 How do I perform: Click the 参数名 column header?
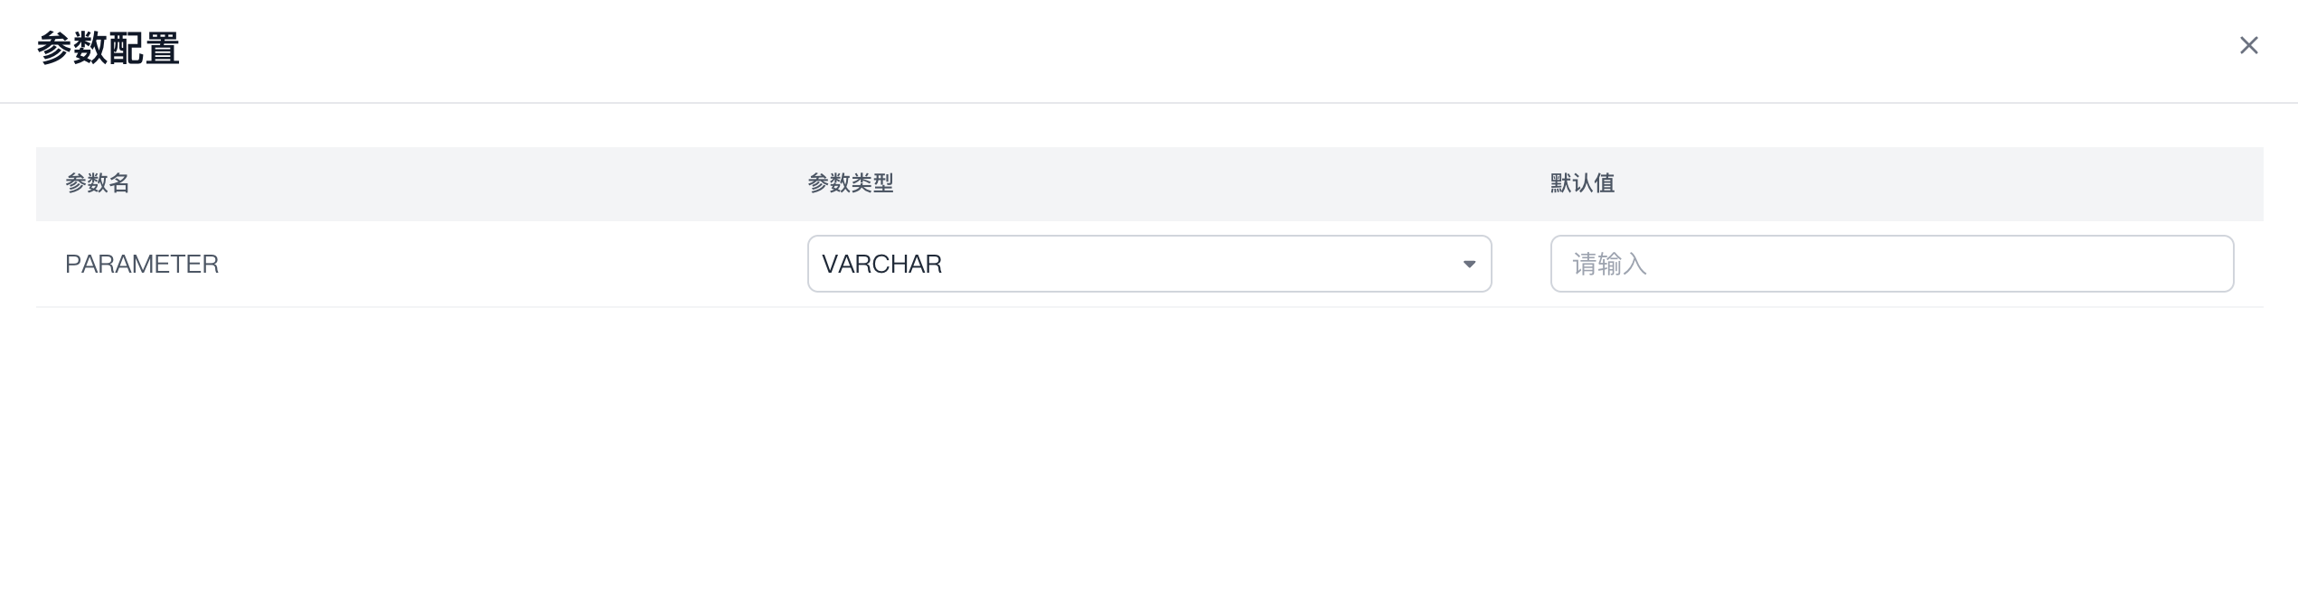(98, 183)
